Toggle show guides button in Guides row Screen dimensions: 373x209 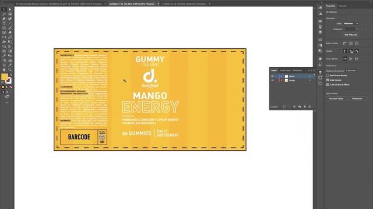pos(345,51)
